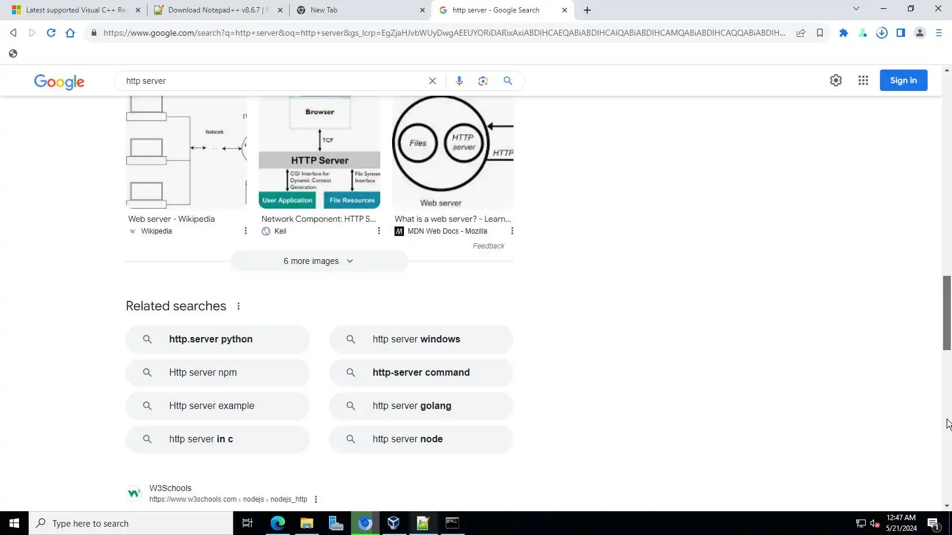Open options for the W3Schools result

[316, 499]
